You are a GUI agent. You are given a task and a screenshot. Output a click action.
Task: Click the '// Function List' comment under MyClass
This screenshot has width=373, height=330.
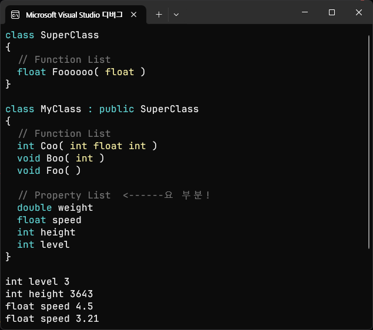(64, 134)
